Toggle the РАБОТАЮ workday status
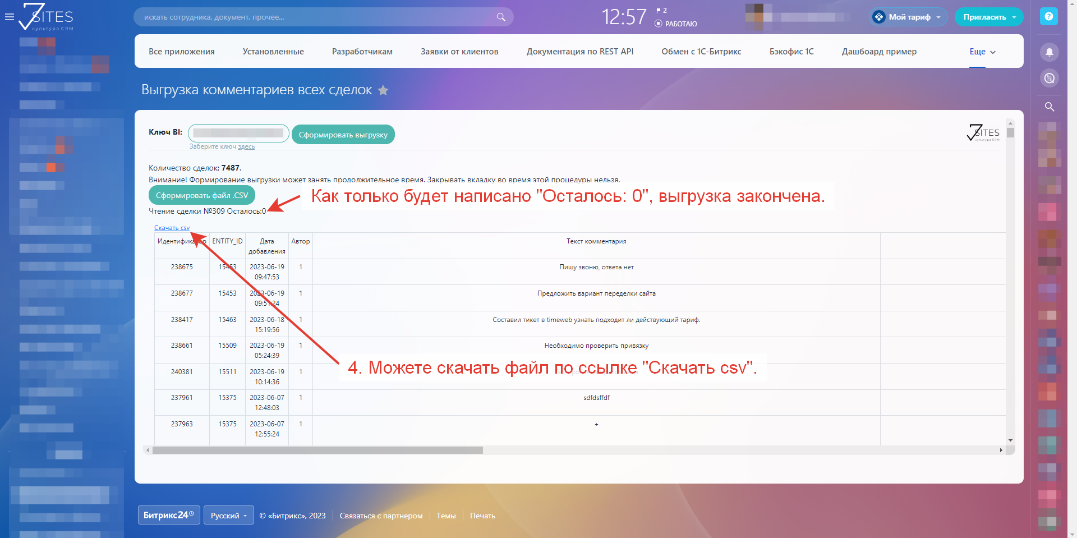The image size is (1077, 538). [x=675, y=24]
